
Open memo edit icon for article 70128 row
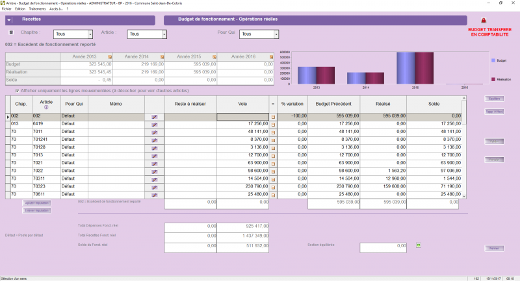click(x=154, y=148)
